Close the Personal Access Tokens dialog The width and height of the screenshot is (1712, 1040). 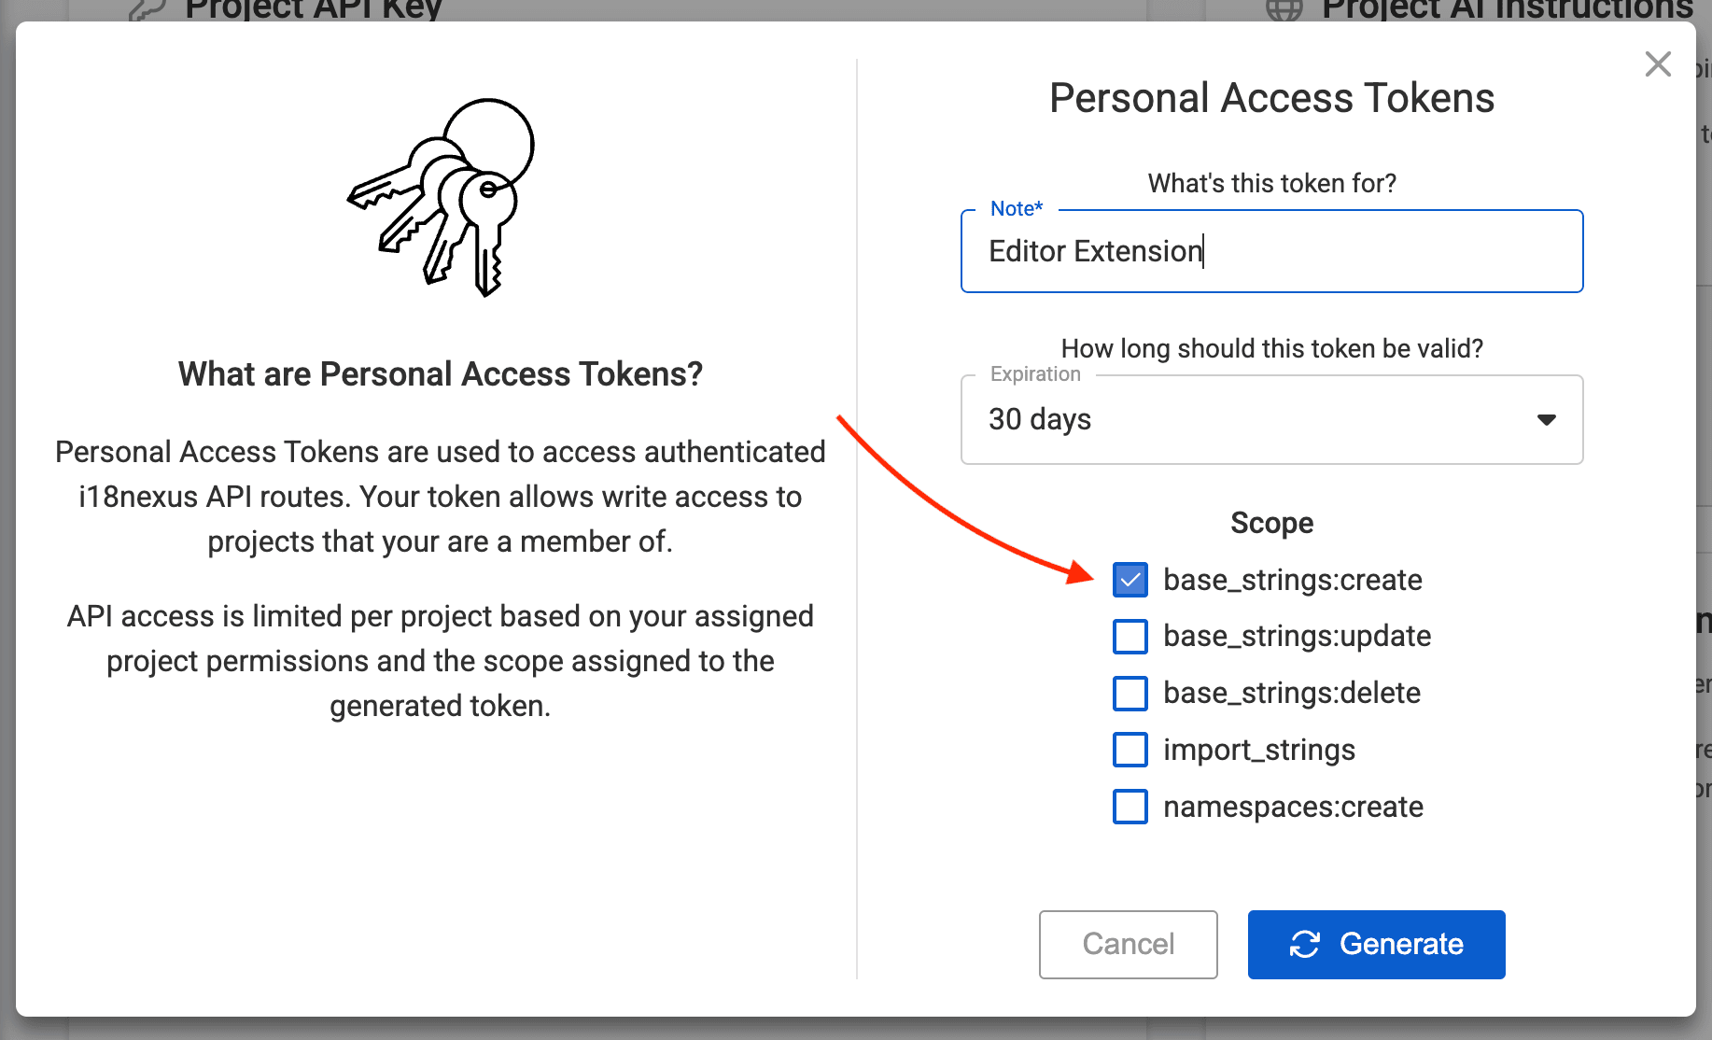(x=1658, y=64)
